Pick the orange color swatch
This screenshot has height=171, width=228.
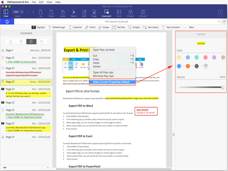coord(188,66)
